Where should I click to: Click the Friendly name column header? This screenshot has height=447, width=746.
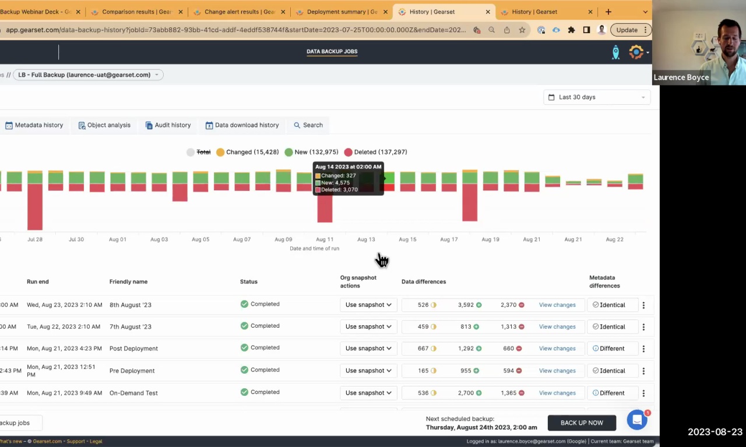click(x=128, y=282)
